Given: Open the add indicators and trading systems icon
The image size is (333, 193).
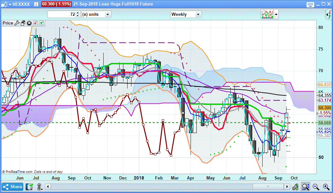Looking at the screenshot, I should (x=267, y=14).
